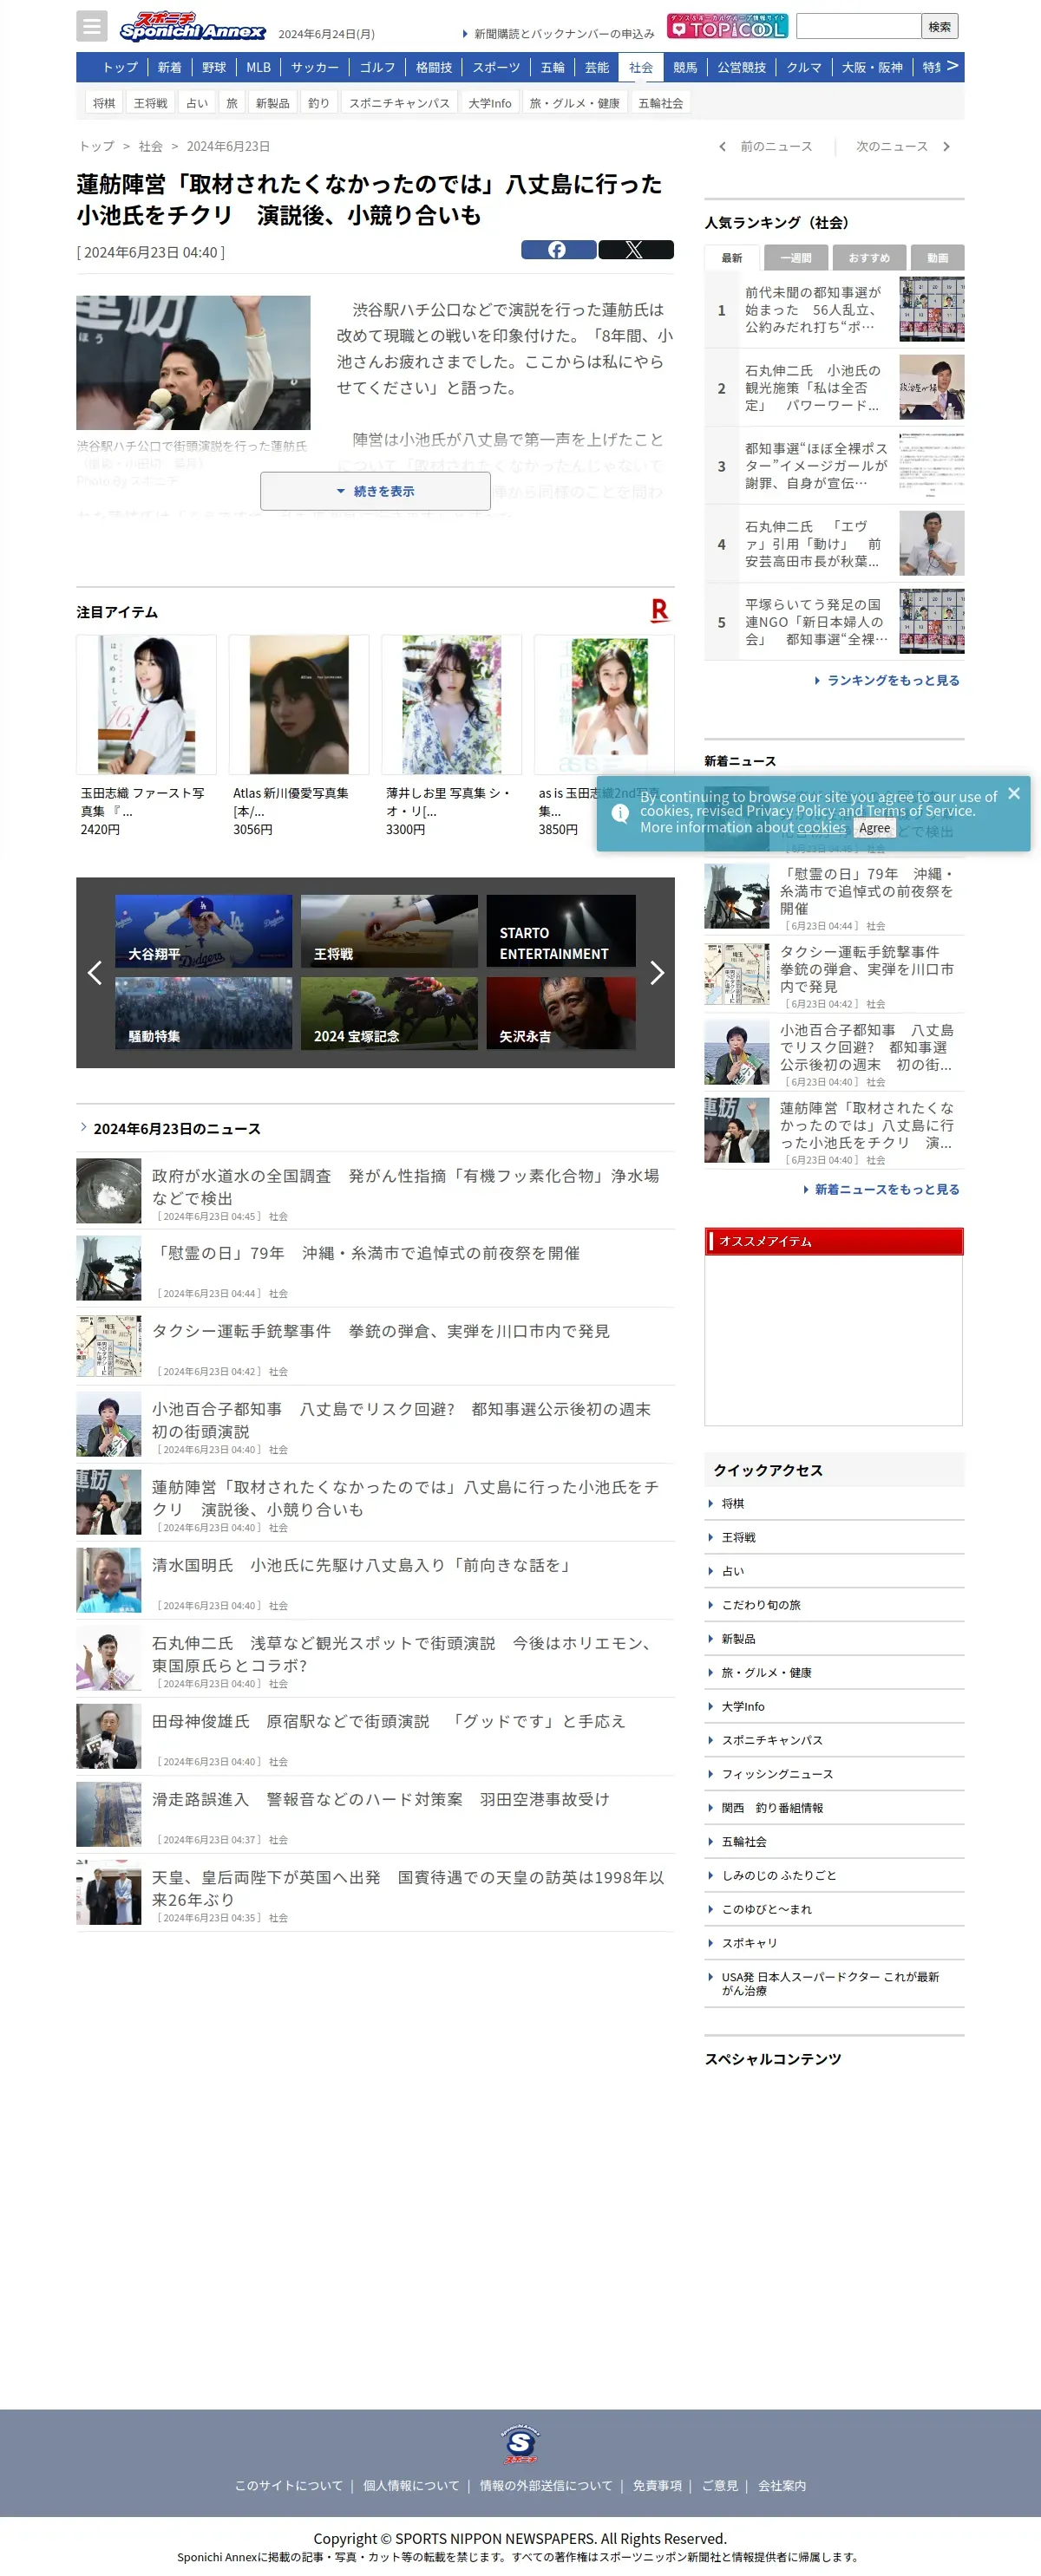Select the 社会 nav tab
The width and height of the screenshot is (1041, 2576).
(640, 67)
